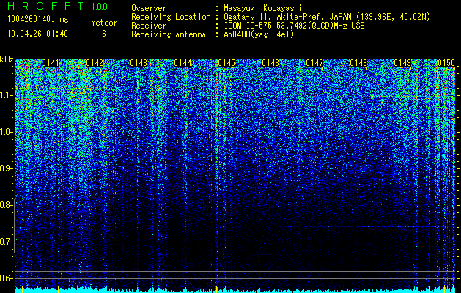Click the Receiving Location label

171,17
